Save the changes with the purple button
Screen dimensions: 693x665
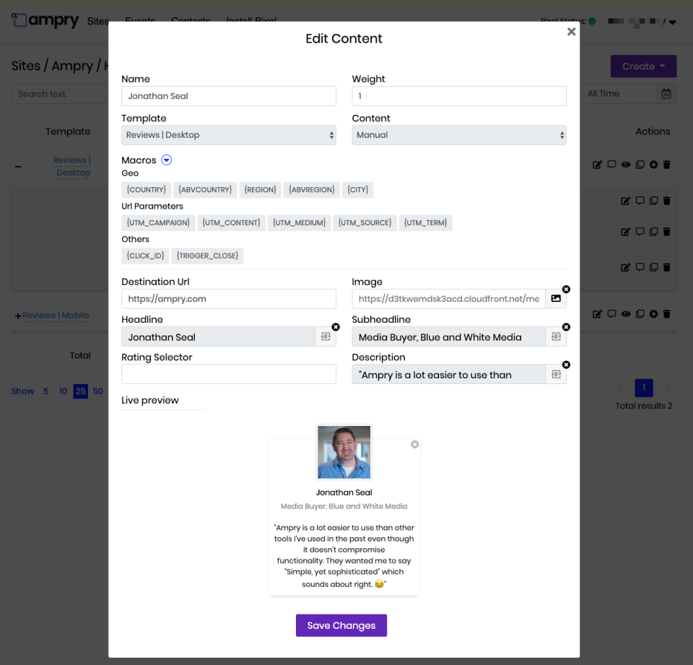tap(341, 625)
